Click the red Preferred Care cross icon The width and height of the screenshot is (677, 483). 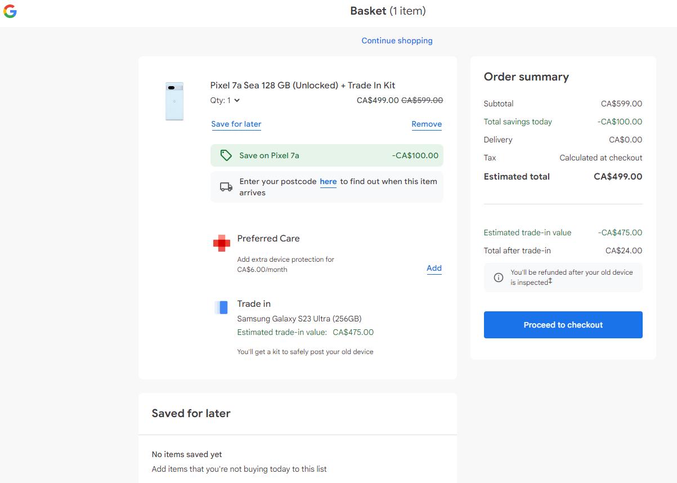[222, 243]
